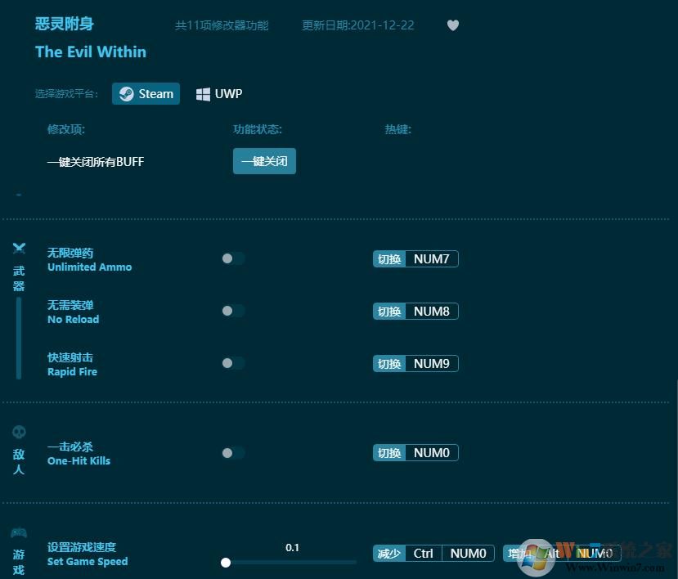Click the Windows logo on the UWP option
678x579 pixels.
(x=203, y=93)
